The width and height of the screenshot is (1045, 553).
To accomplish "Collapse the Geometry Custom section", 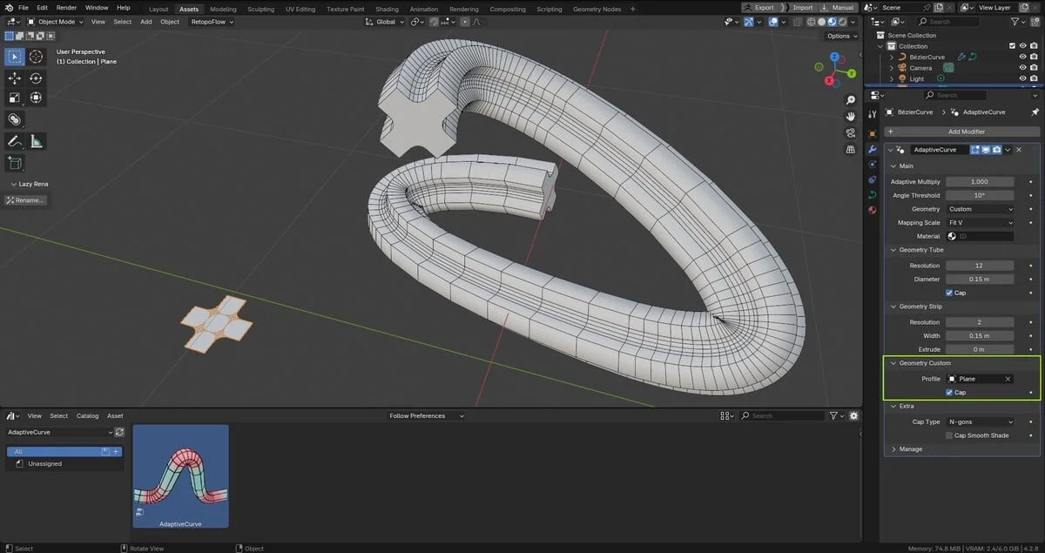I will [x=893, y=363].
